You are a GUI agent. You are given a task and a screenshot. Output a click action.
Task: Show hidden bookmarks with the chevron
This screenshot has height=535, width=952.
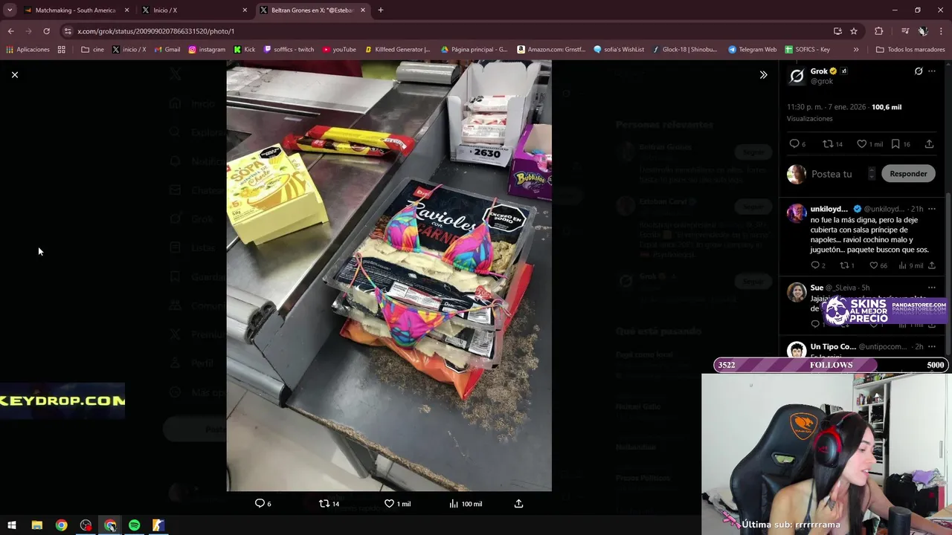[x=856, y=50]
